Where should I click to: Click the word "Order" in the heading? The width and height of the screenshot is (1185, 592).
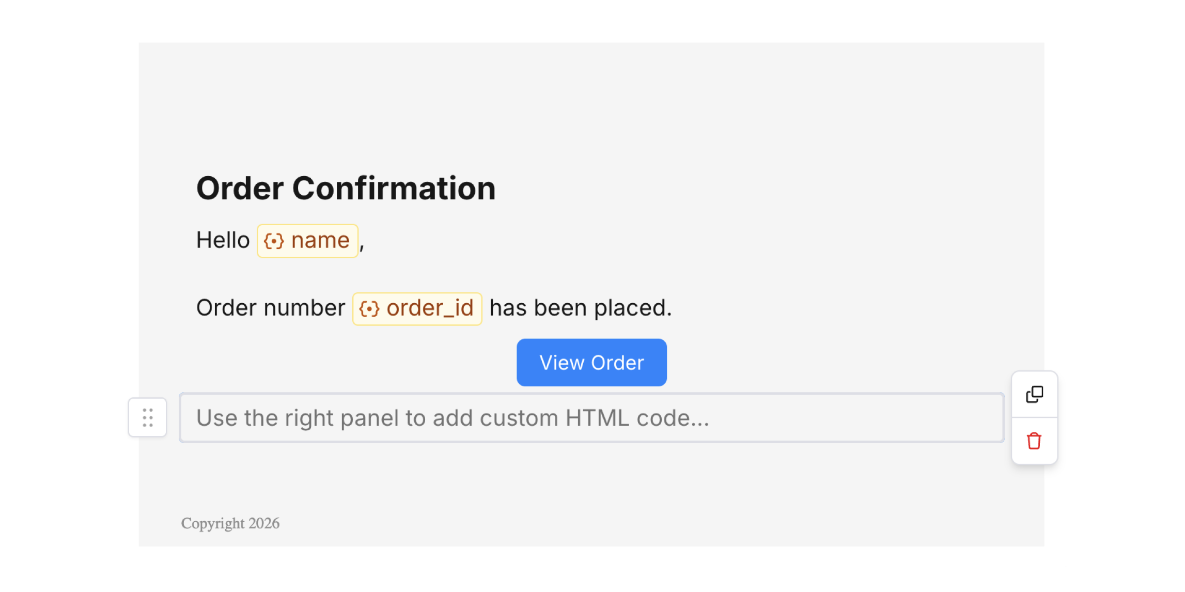(240, 188)
